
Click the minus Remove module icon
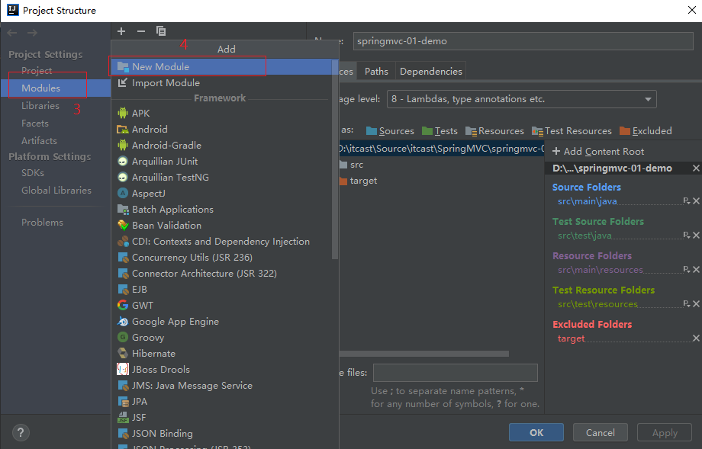point(140,31)
